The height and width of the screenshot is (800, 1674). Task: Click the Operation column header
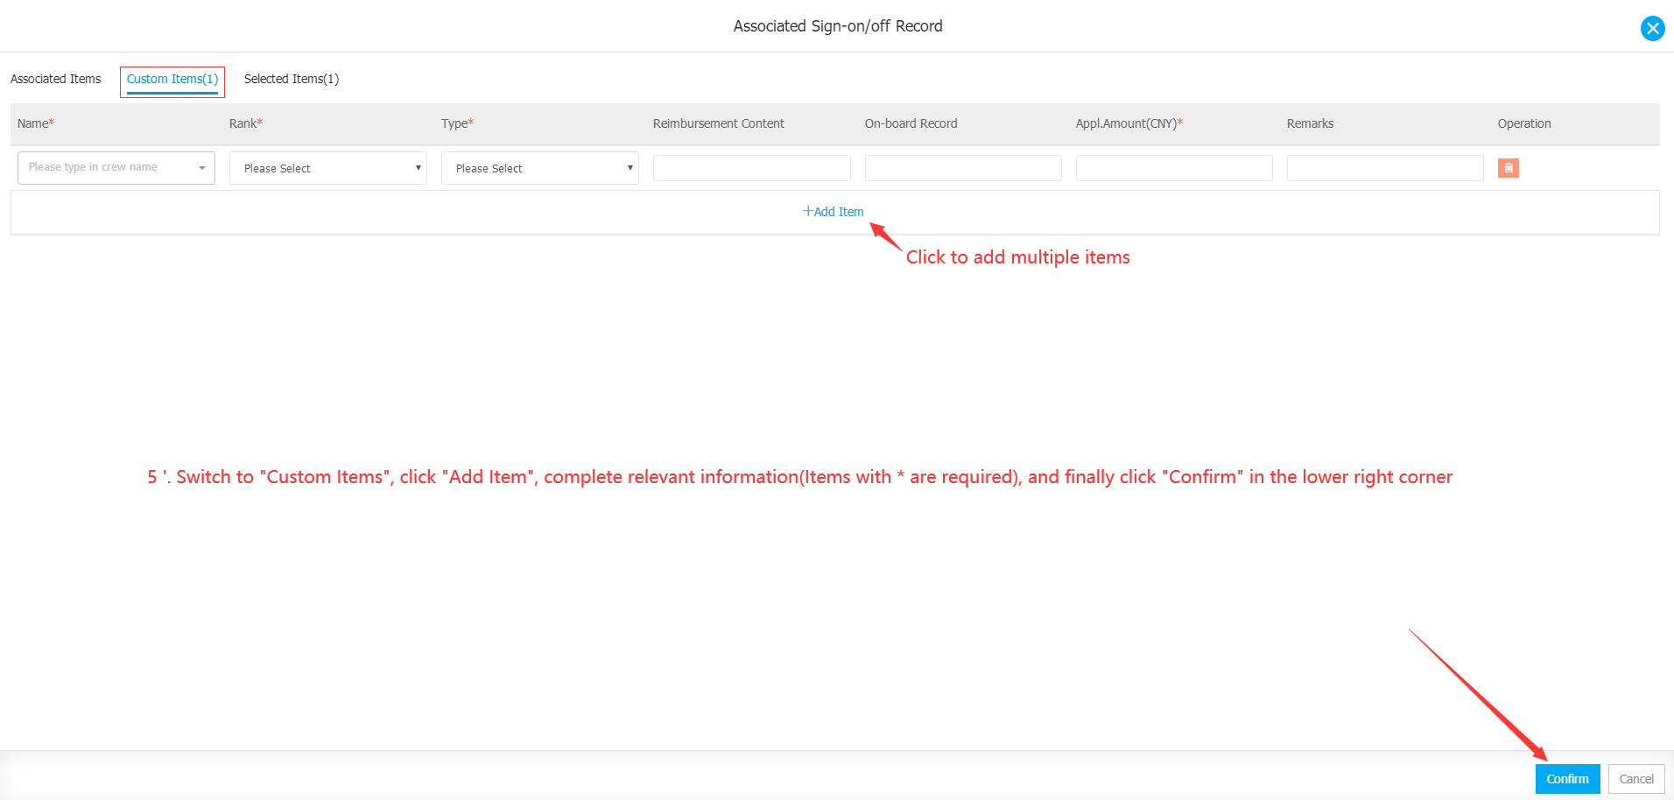[x=1524, y=123]
